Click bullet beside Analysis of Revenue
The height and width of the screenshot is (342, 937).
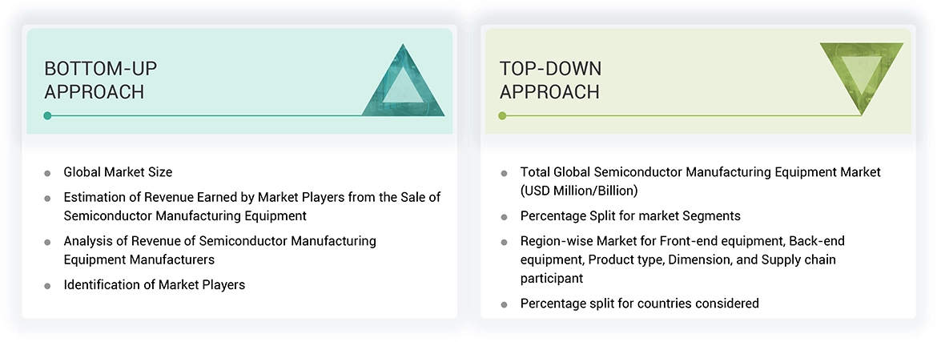pos(47,242)
